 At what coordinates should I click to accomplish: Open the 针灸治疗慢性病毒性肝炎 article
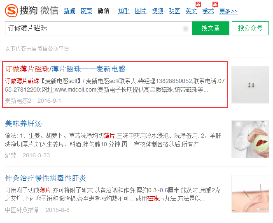pyautogui.click(x=46, y=178)
